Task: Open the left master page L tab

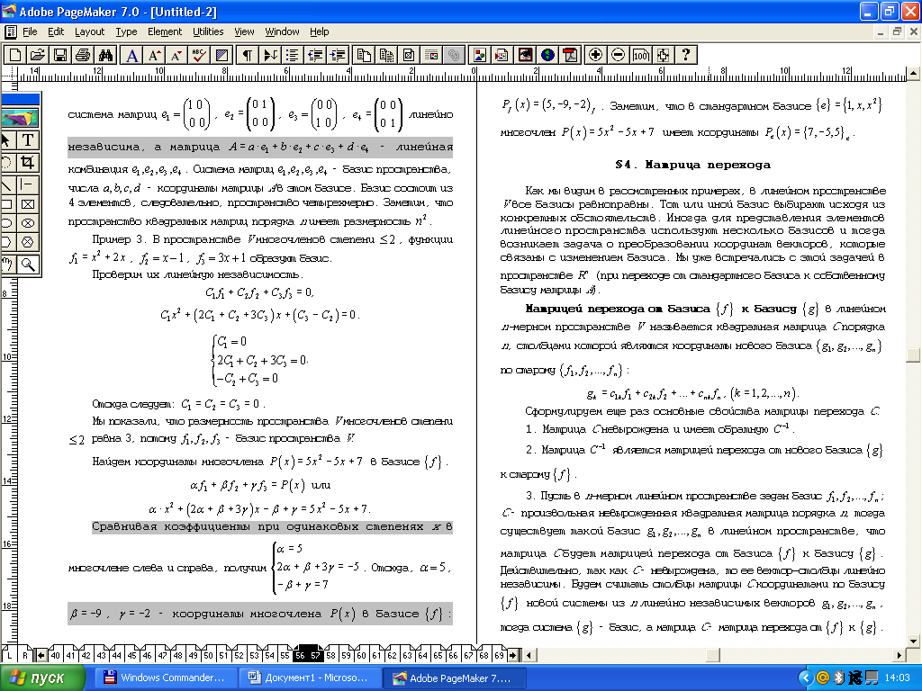Action: 10,655
